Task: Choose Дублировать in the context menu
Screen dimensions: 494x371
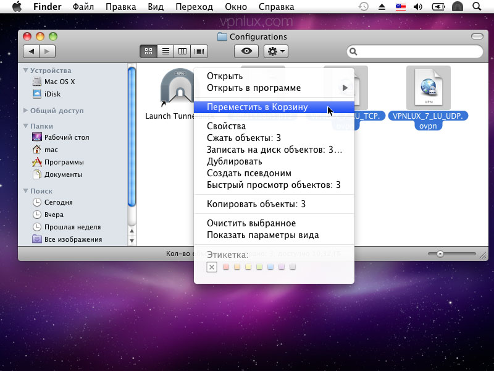Action: 274,161
